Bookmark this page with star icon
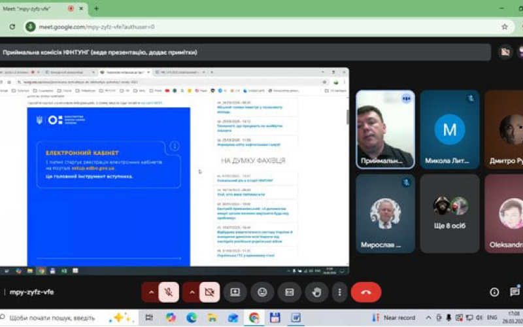Image resolution: width=523 pixels, height=327 pixels. click(504, 27)
